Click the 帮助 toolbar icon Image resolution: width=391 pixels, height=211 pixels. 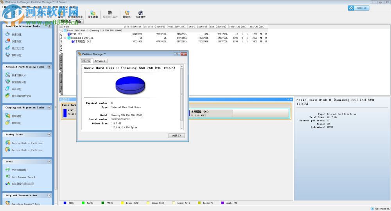(127, 13)
